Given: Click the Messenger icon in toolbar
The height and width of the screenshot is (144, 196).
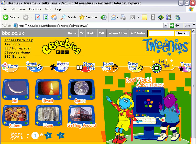Looking at the screenshot, I should pyautogui.click(x=177, y=17).
